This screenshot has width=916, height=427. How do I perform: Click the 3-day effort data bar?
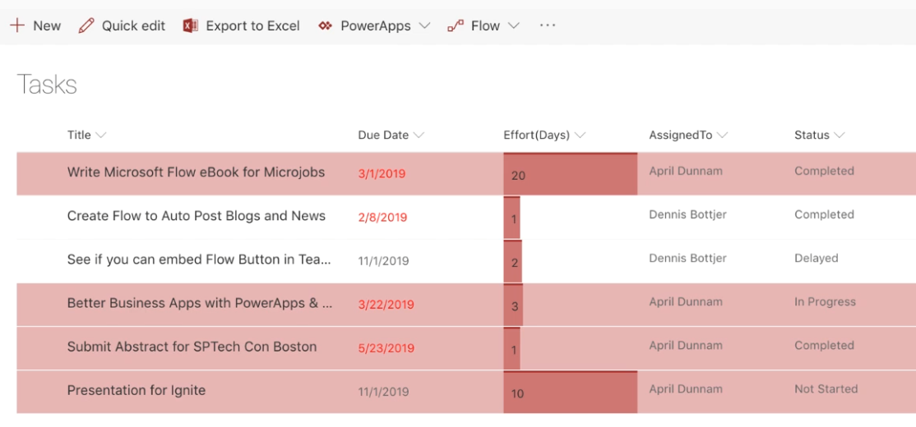point(513,305)
